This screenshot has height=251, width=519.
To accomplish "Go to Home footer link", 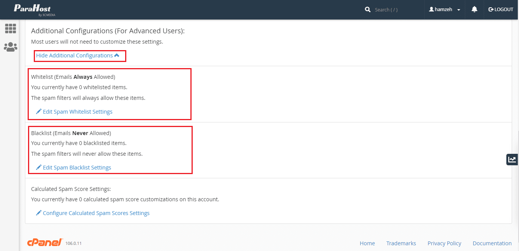I will 367,243.
